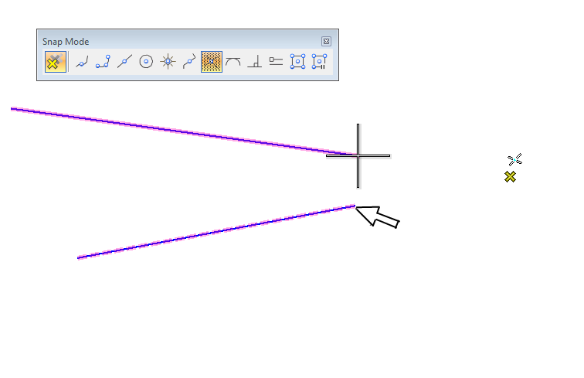
Task: Select the Tangent snap mode icon
Action: (x=233, y=62)
